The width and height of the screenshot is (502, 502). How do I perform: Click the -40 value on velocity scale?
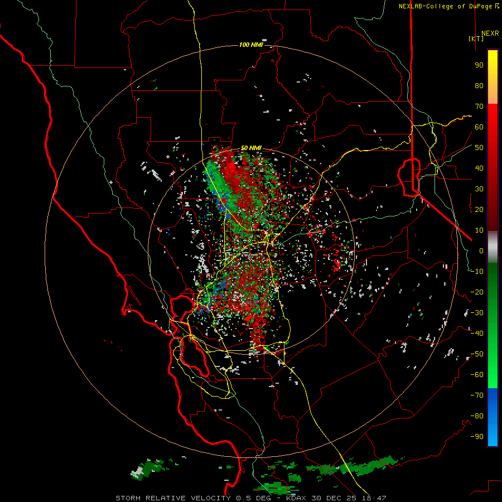(477, 334)
